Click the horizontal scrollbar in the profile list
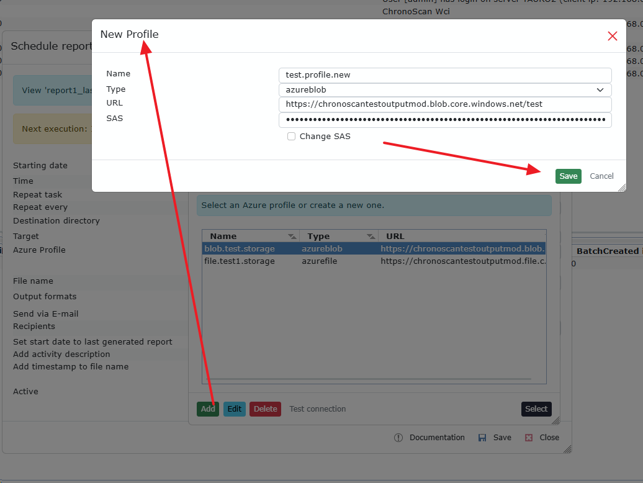The width and height of the screenshot is (643, 483). click(369, 379)
